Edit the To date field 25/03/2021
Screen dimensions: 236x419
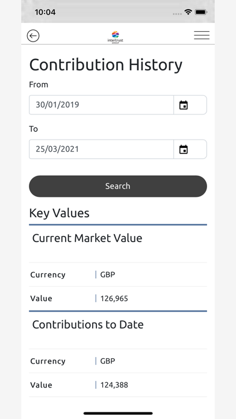101,149
